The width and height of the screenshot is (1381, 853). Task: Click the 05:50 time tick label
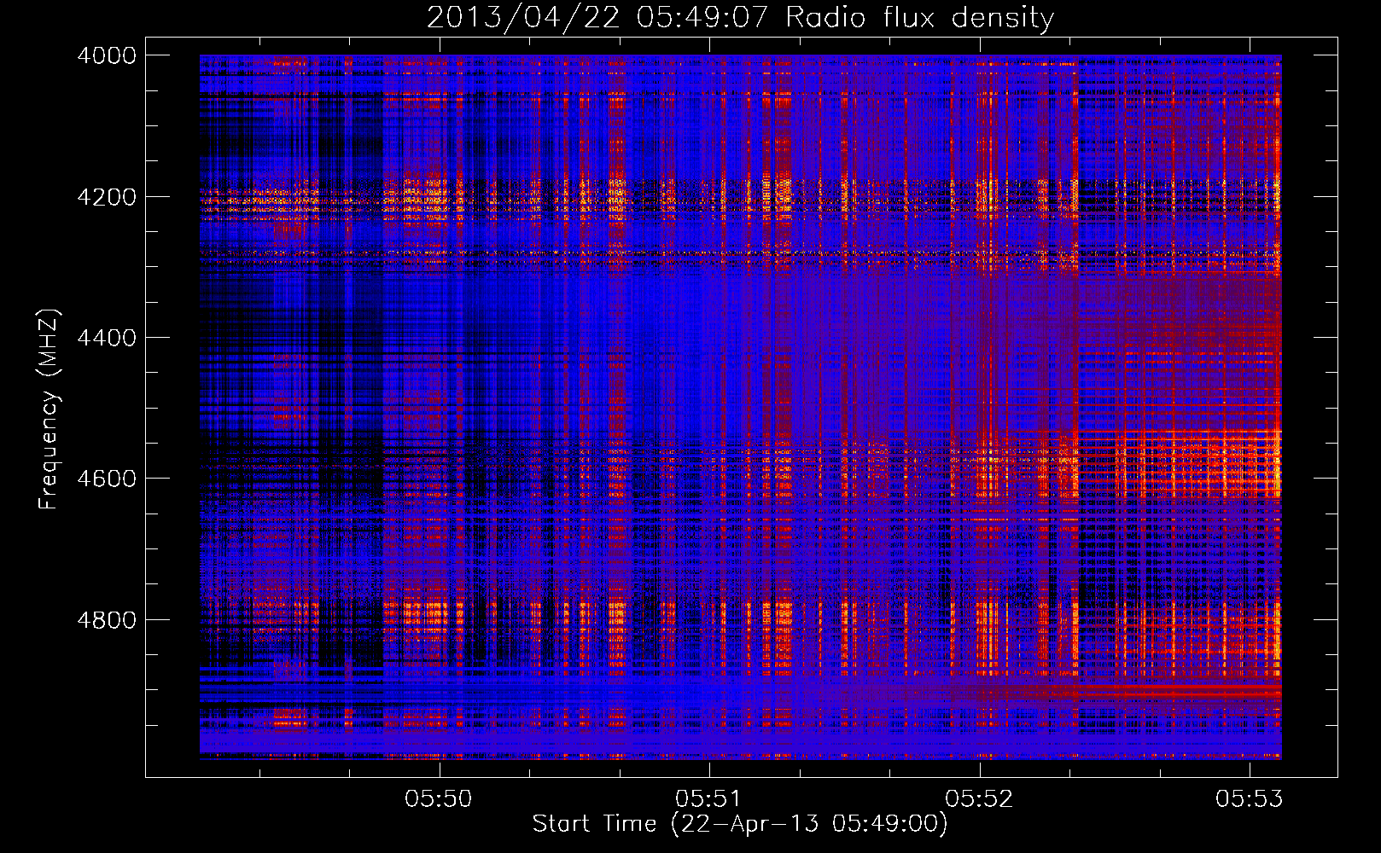pyautogui.click(x=439, y=798)
